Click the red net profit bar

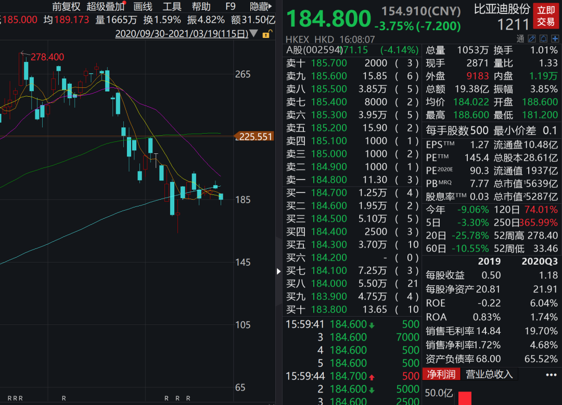coord(465,398)
